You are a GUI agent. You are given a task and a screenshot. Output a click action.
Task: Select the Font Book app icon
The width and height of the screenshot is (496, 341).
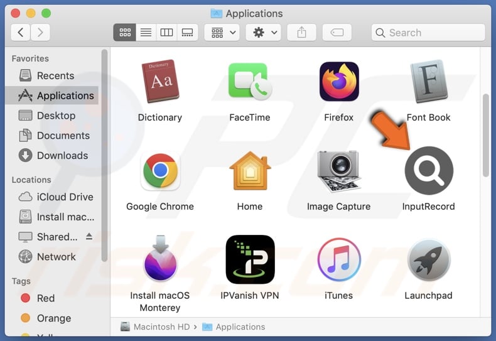429,81
